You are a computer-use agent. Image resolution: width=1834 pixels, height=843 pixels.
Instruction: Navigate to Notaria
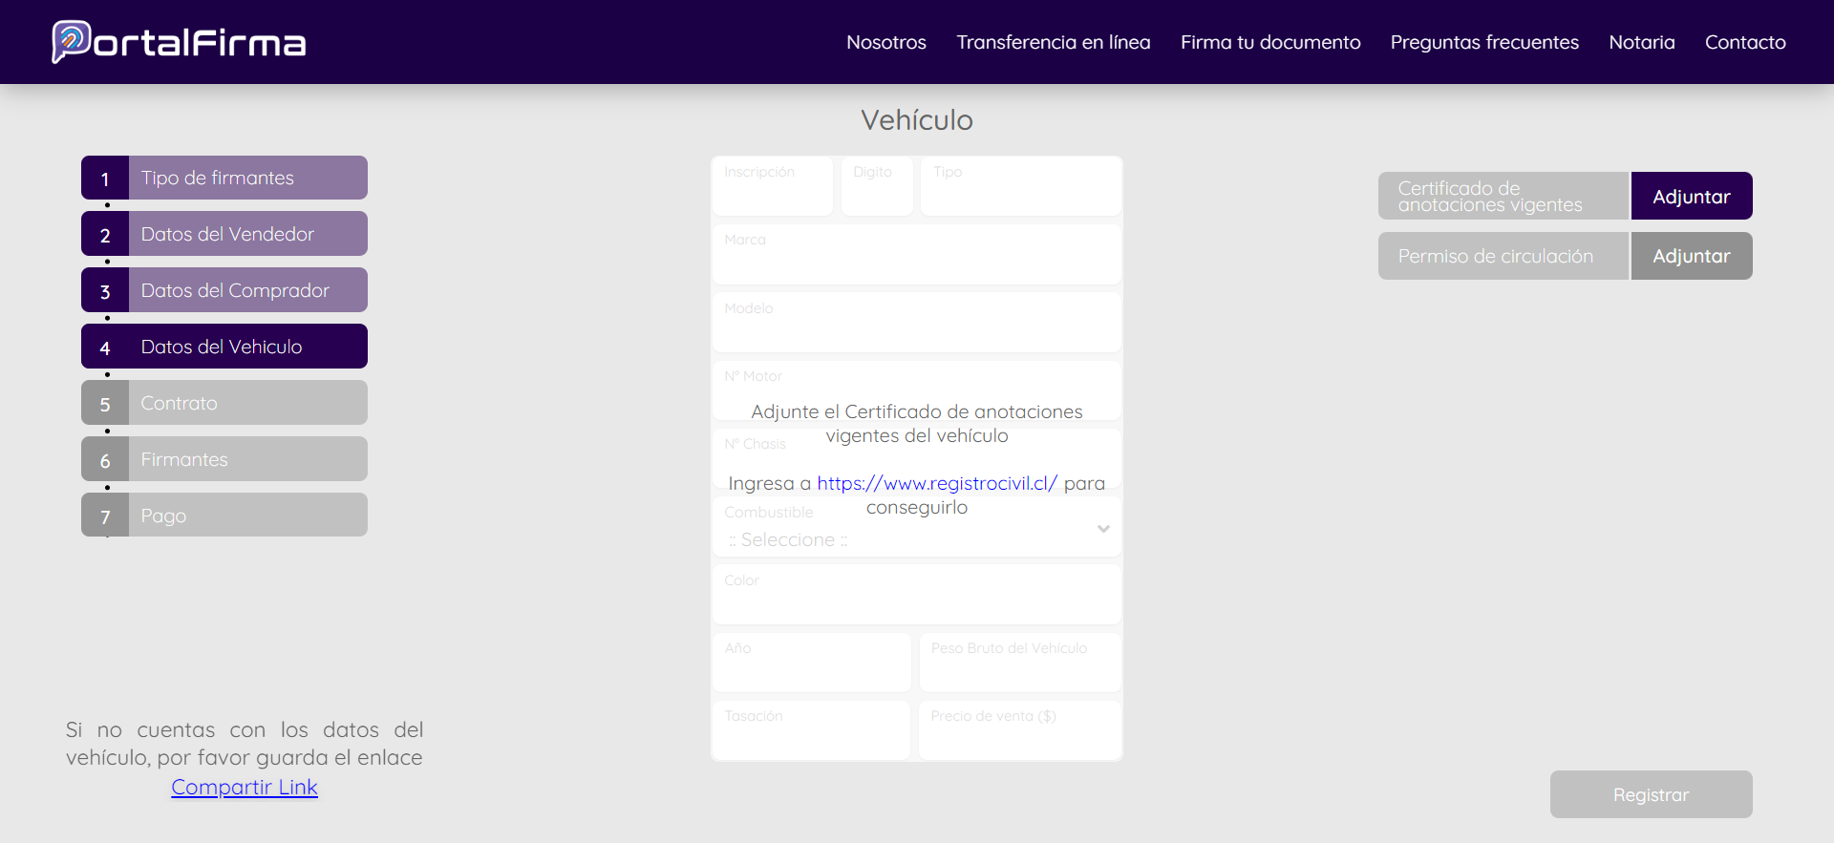tap(1641, 42)
